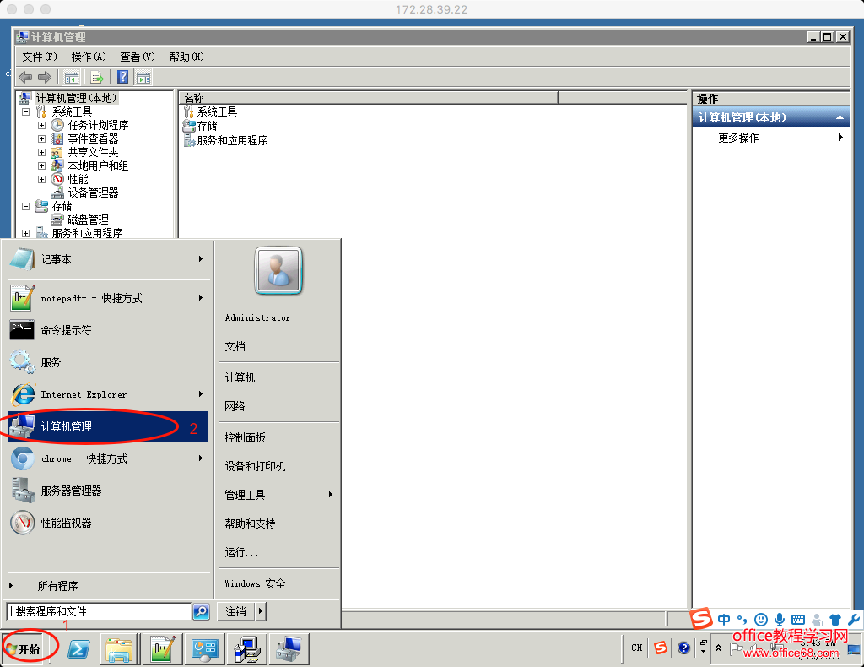This screenshot has height=667, width=864.
Task: Launch Internet Explorer from Start menu
Action: click(109, 394)
